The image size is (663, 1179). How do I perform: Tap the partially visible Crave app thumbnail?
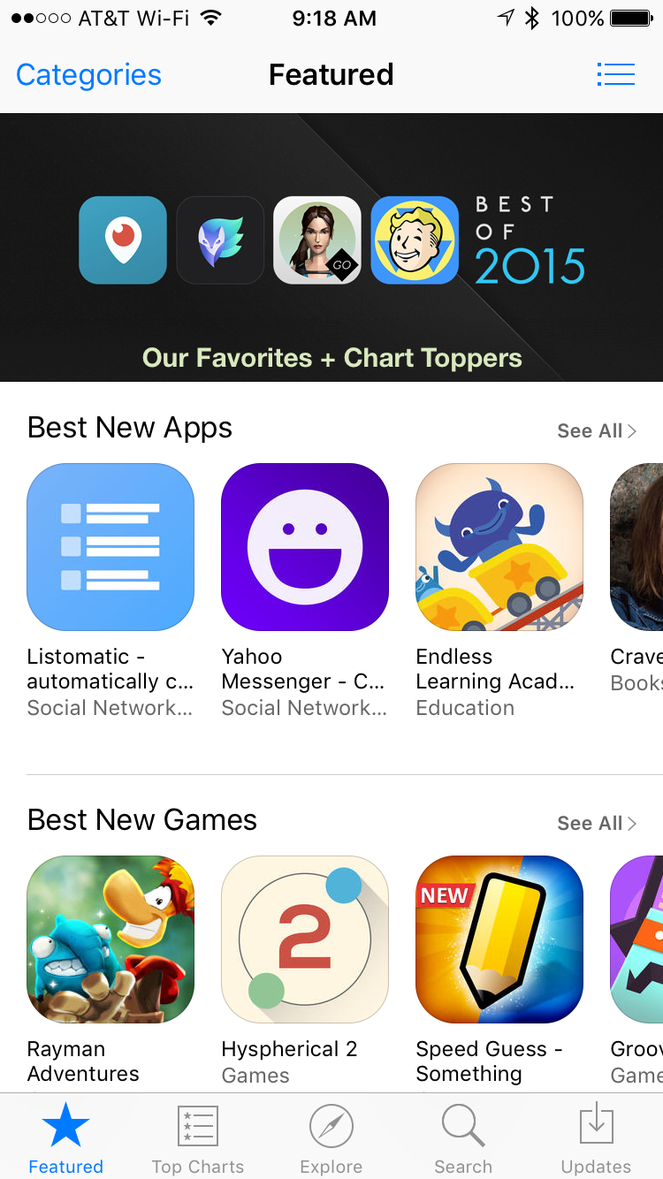pyautogui.click(x=636, y=547)
